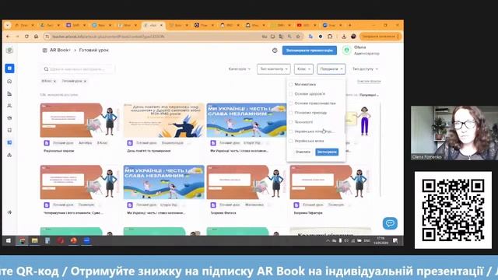Open the Клас filter dropdown
The height and width of the screenshot is (280, 498).
tap(303, 69)
